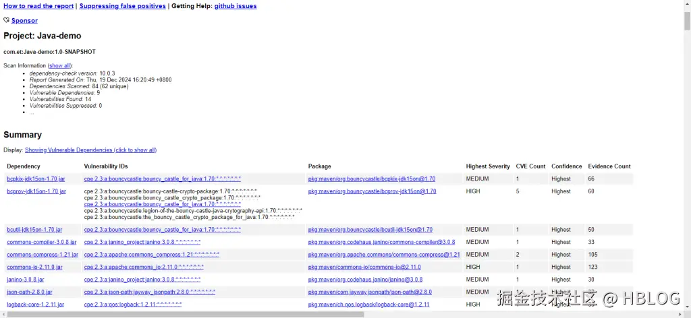Open pkg:maven commons-compress@1.21 package link
This screenshot has width=691, height=318.
384,255
